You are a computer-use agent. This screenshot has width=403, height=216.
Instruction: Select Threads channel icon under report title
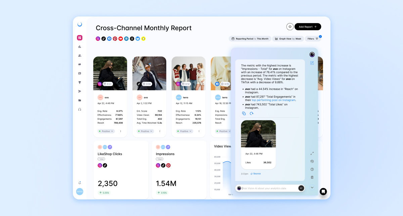(x=132, y=39)
